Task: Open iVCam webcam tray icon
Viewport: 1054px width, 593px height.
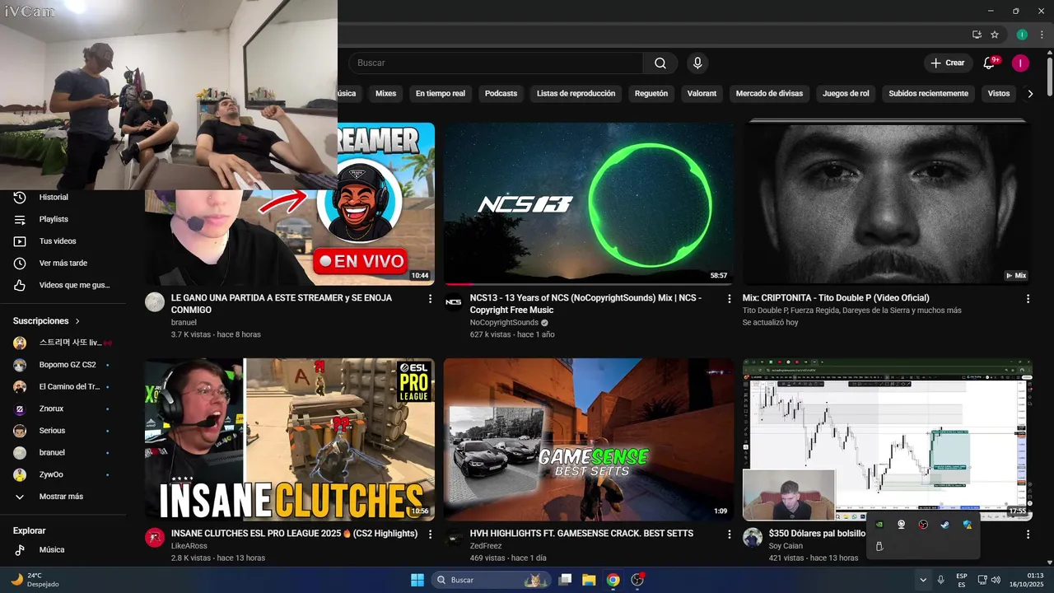Action: 902,524
